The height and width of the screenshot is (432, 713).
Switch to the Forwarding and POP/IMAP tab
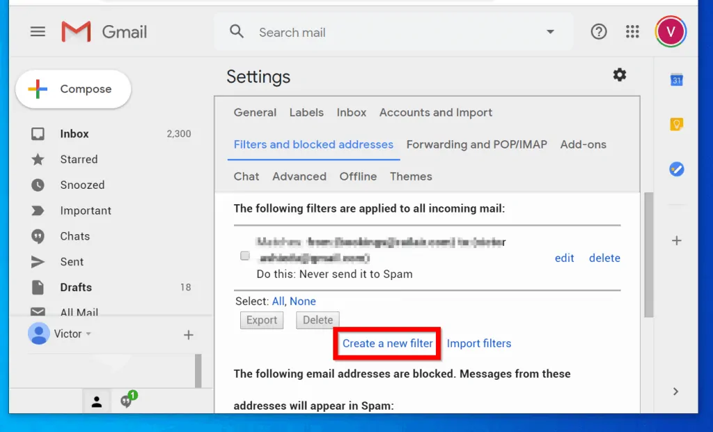(476, 144)
